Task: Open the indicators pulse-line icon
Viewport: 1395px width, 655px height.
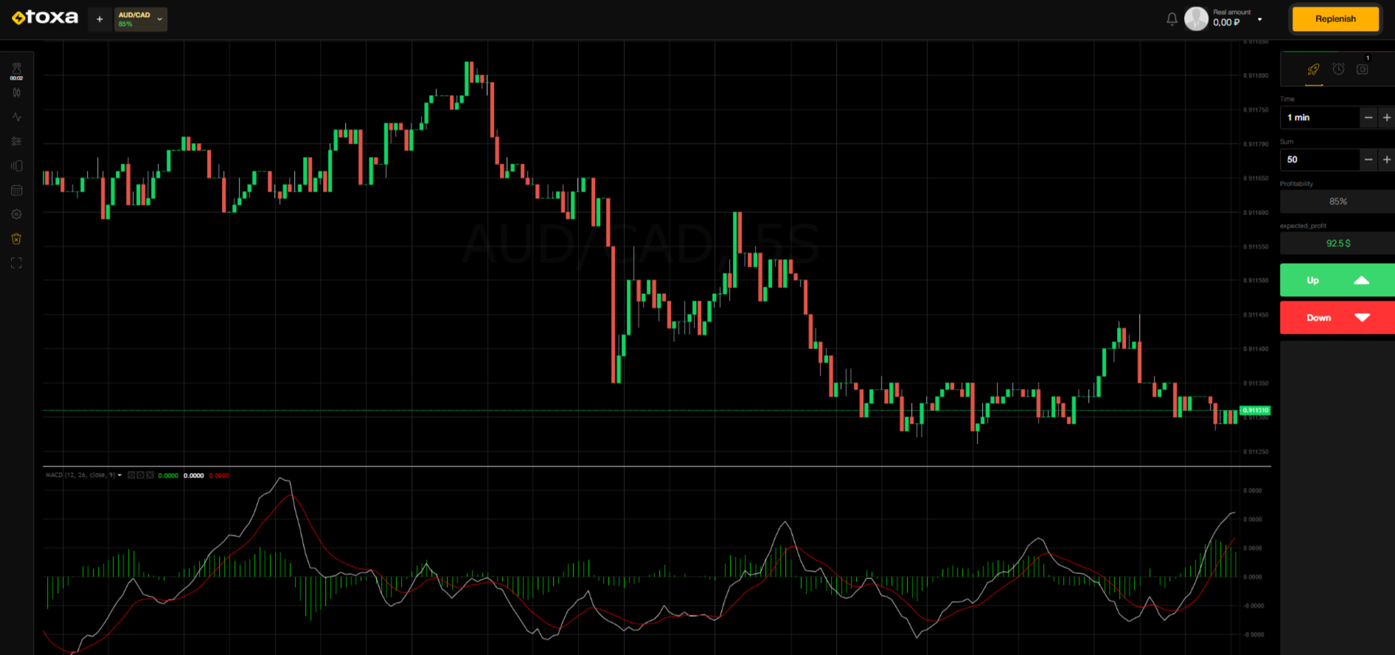Action: click(16, 117)
